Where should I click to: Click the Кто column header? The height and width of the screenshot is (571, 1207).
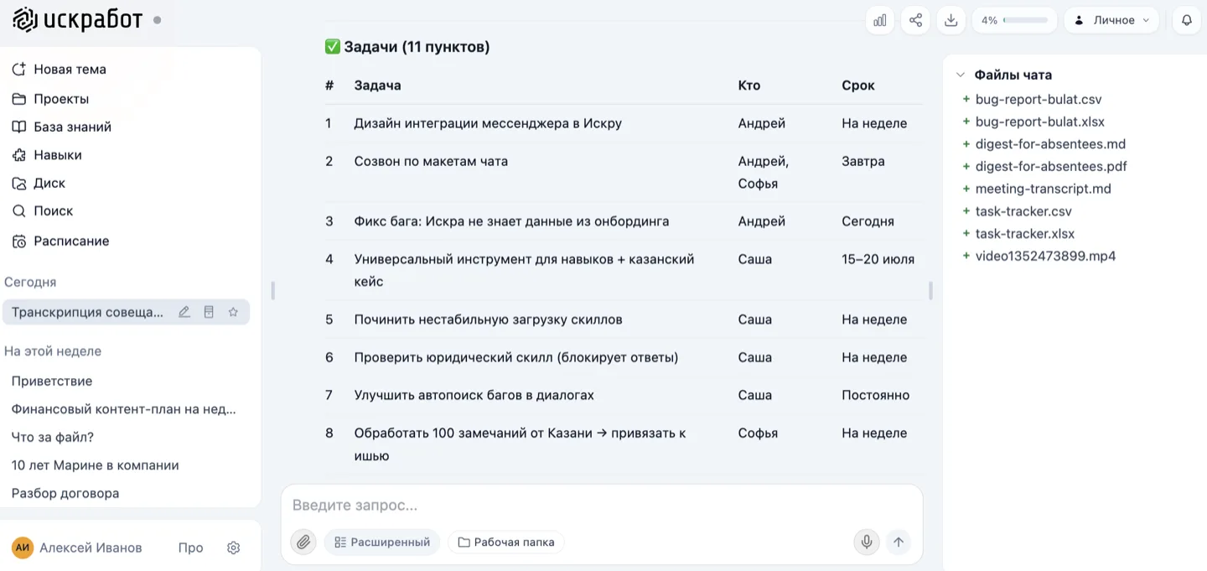click(x=749, y=85)
